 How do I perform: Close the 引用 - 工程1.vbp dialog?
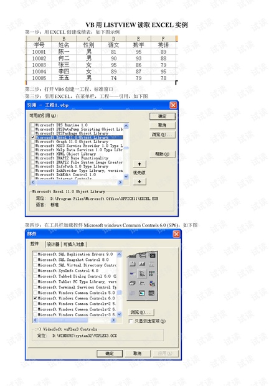173,105
